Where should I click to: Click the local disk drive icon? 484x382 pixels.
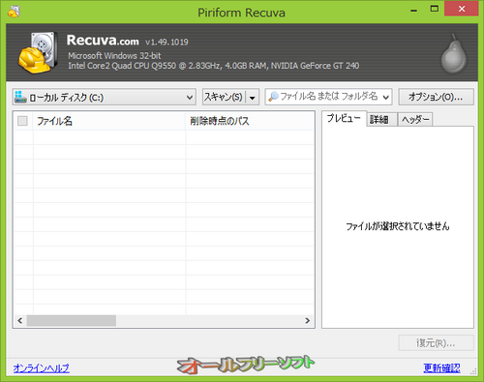(x=20, y=97)
